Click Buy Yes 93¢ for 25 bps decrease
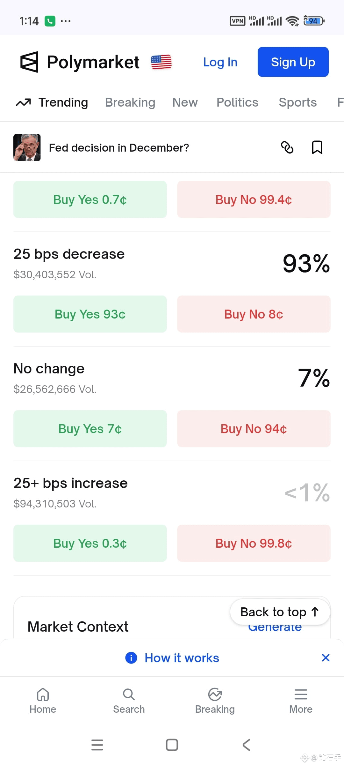 coord(90,314)
